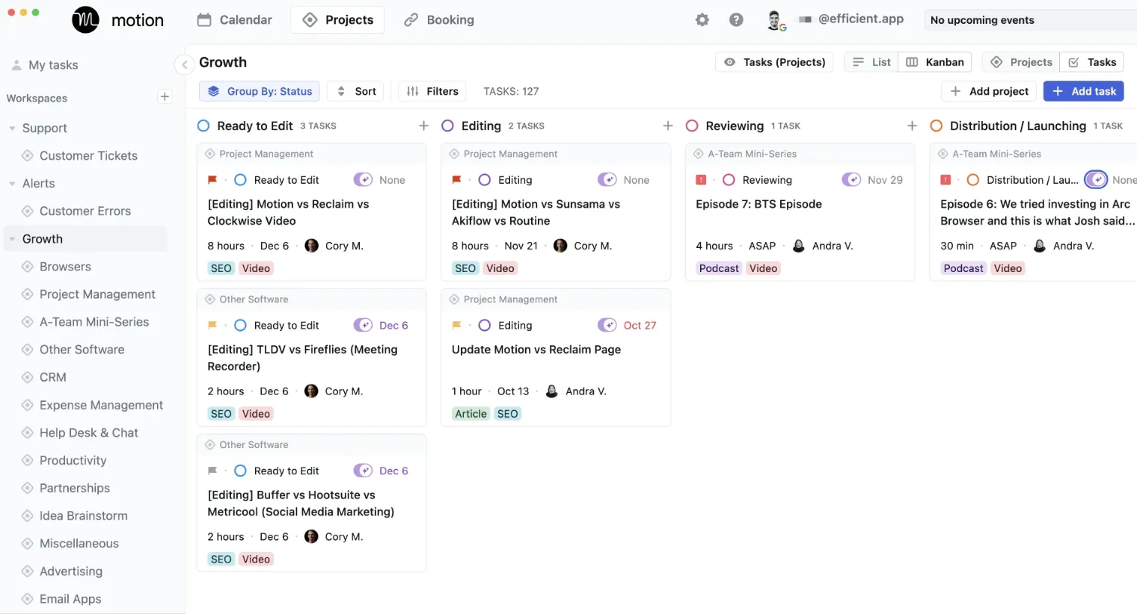Click Podcast label on Episode 7 card
The height and width of the screenshot is (614, 1137).
click(x=719, y=268)
